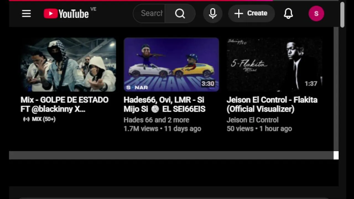Click the inner vertical gray scrollbar
Viewport: 354px width, 199px height.
(x=336, y=89)
